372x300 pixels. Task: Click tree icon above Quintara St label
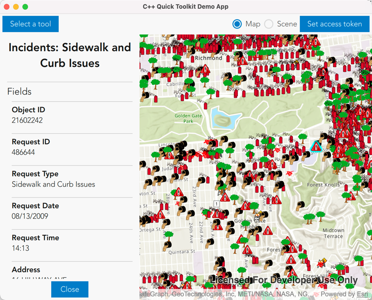tap(169, 235)
